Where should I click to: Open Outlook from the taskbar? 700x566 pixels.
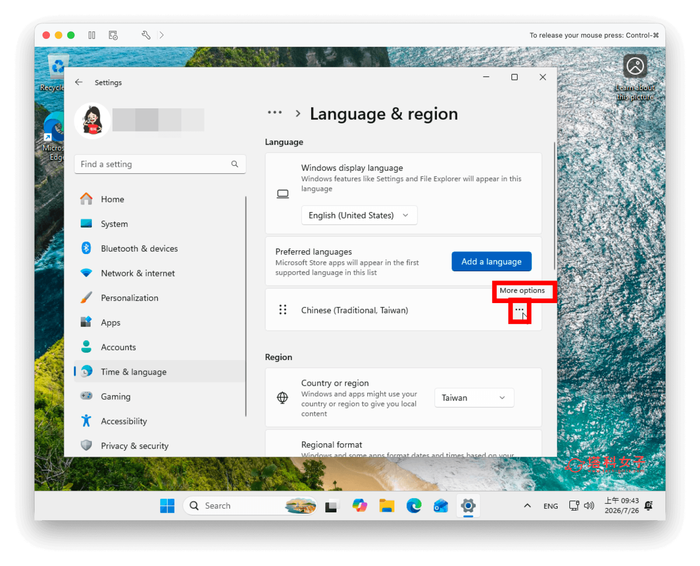coord(441,506)
